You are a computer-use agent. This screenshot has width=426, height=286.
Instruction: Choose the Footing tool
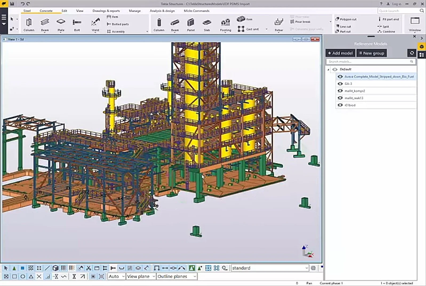tap(225, 25)
